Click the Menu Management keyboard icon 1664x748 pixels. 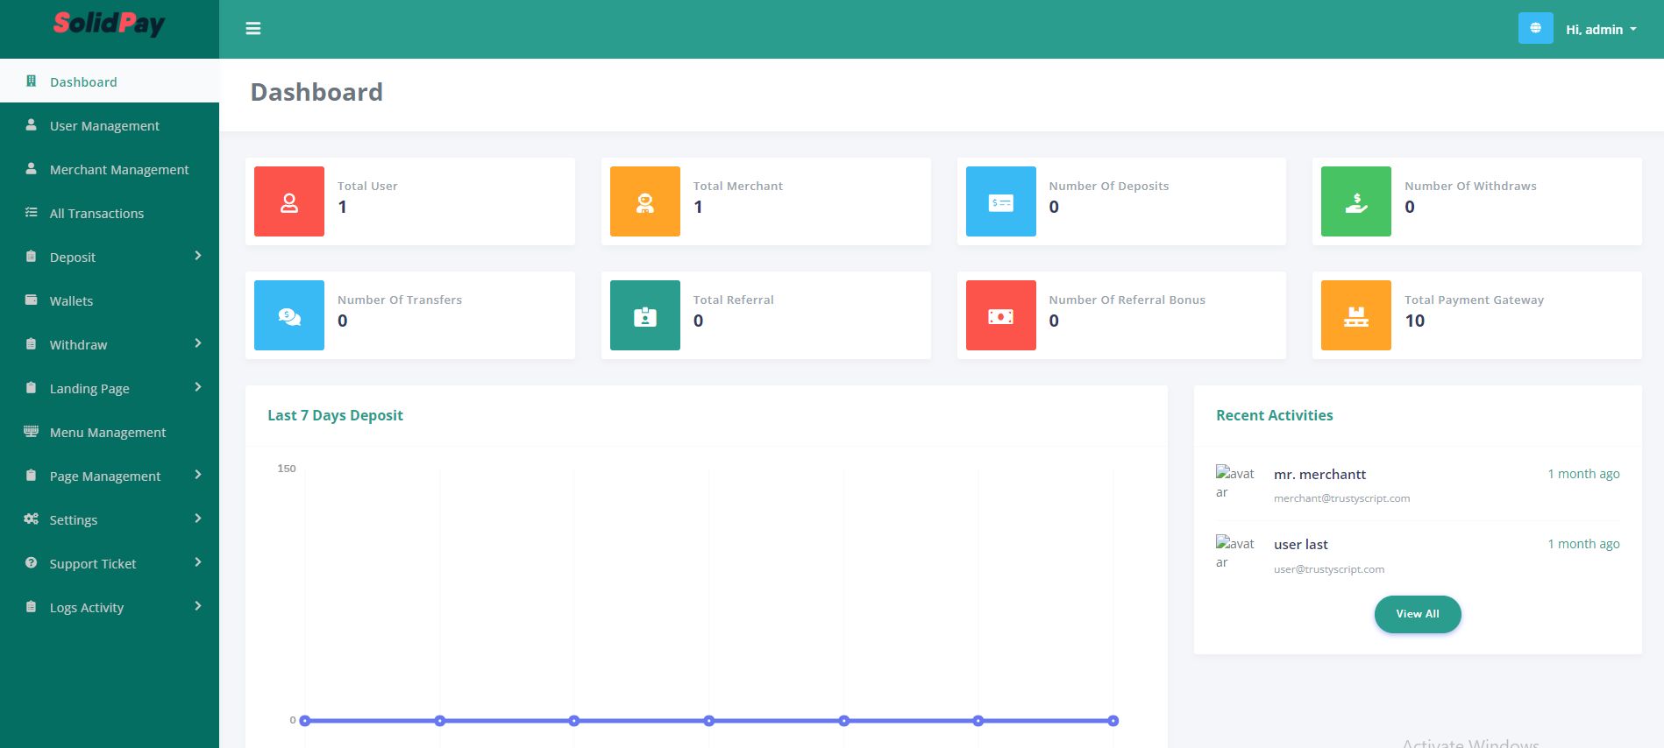[32, 432]
